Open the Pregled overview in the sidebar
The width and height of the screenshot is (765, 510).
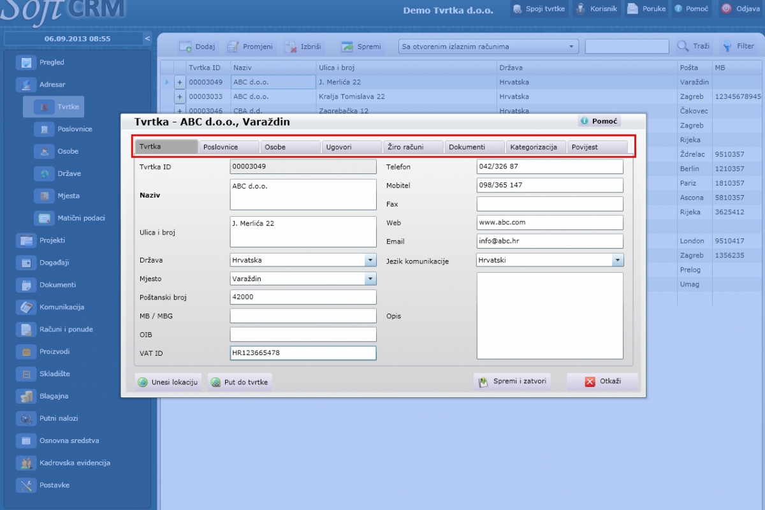click(42, 62)
